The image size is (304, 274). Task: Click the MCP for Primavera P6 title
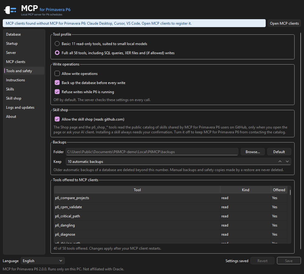46,9
